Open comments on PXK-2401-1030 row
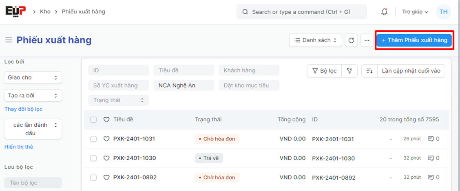 433,158
